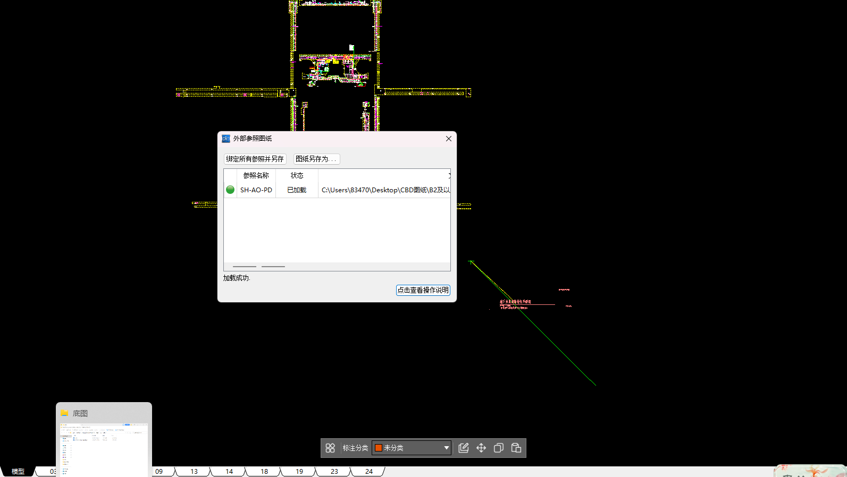Click the app icon in the 外部参照图纸 title bar
Screen dimensions: 847x477
point(226,139)
